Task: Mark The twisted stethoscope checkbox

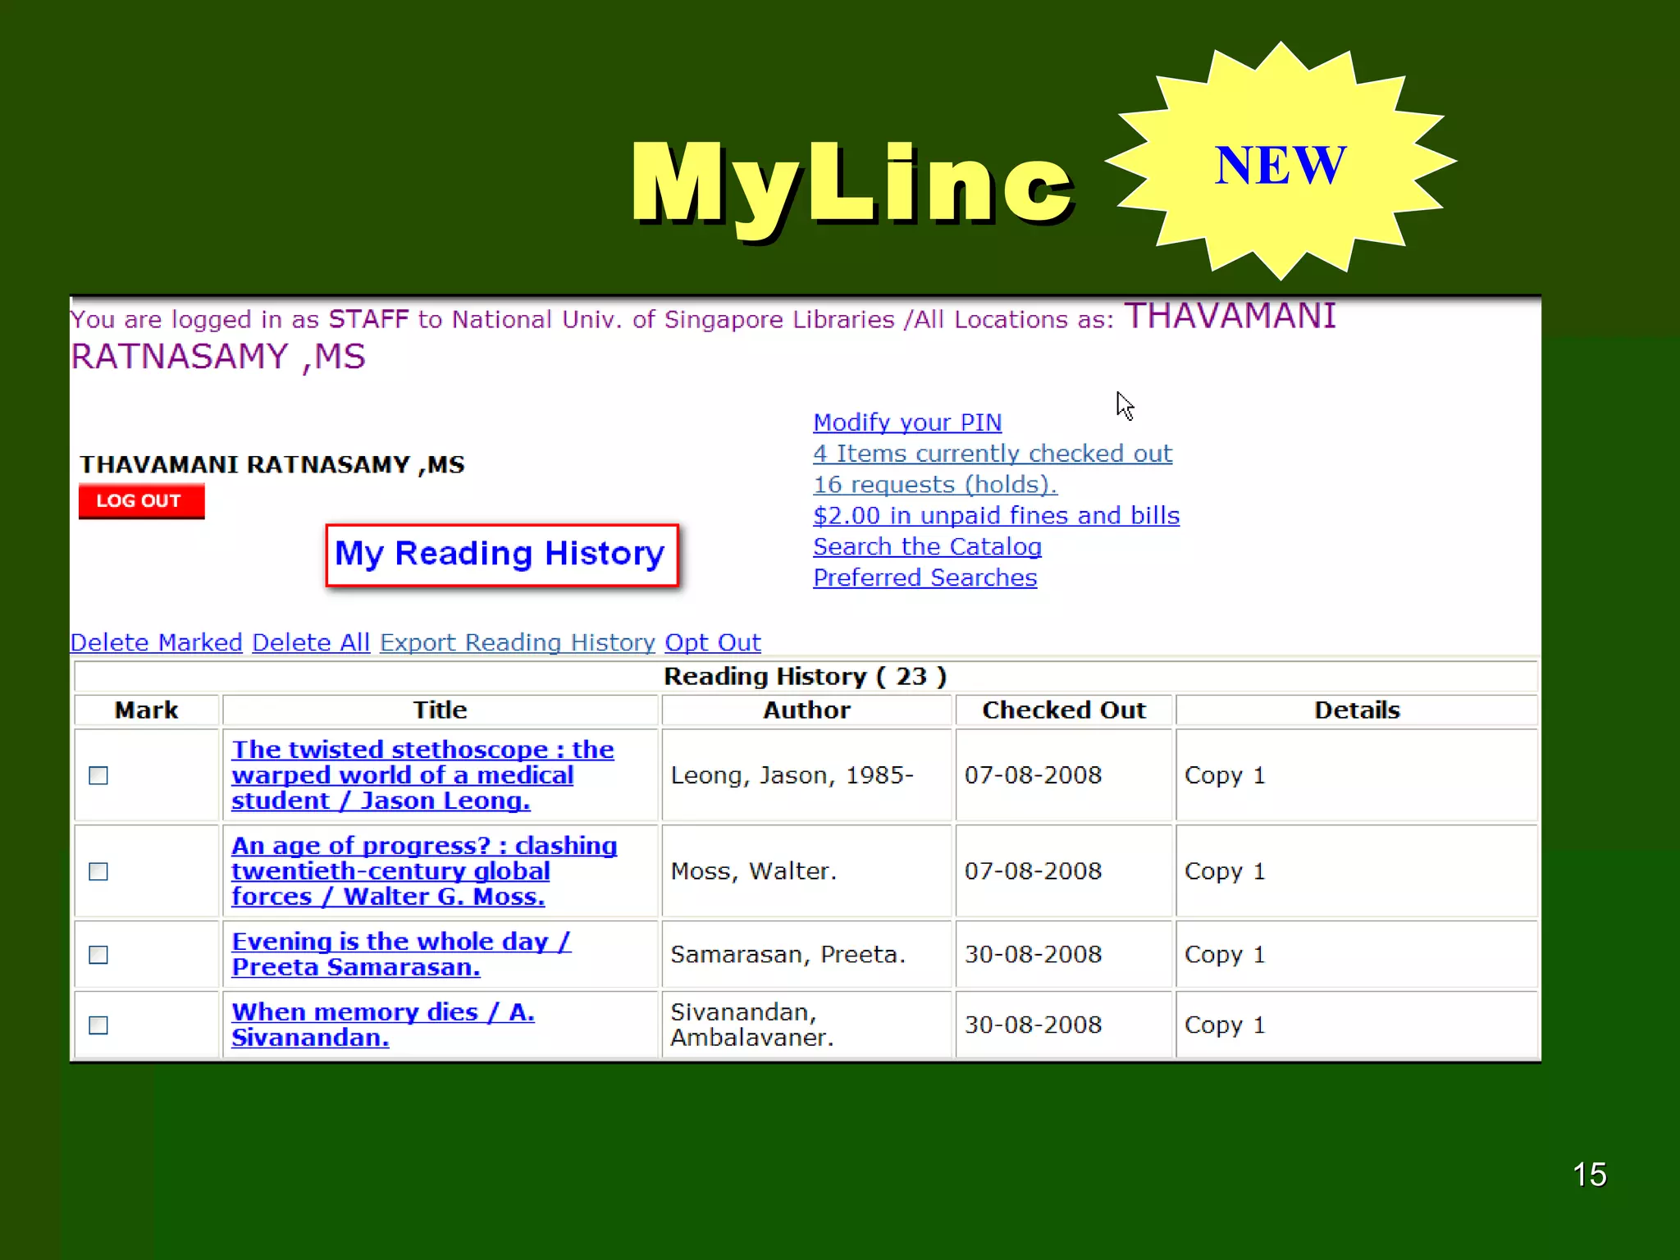Action: tap(98, 776)
